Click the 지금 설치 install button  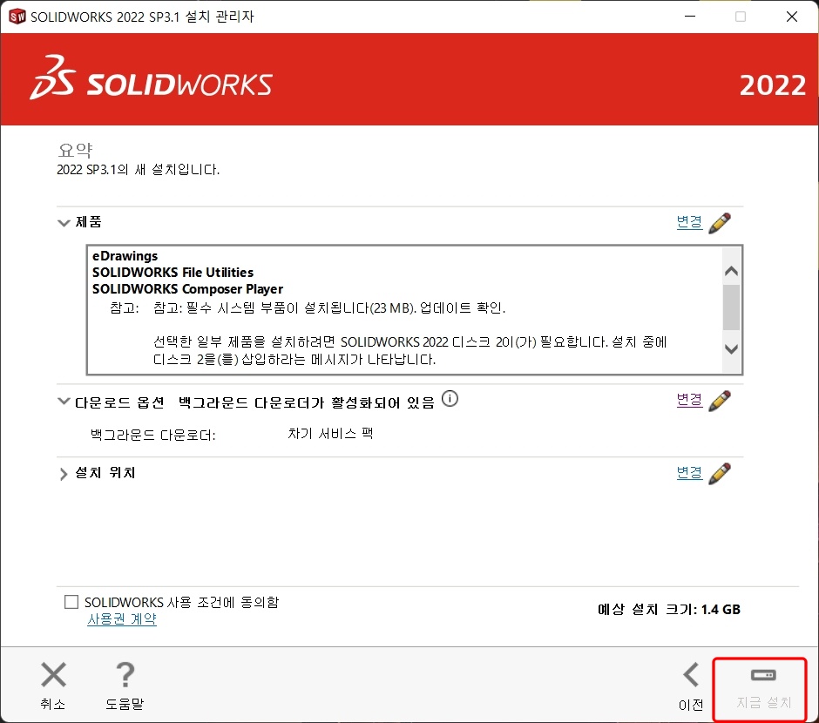point(761,689)
